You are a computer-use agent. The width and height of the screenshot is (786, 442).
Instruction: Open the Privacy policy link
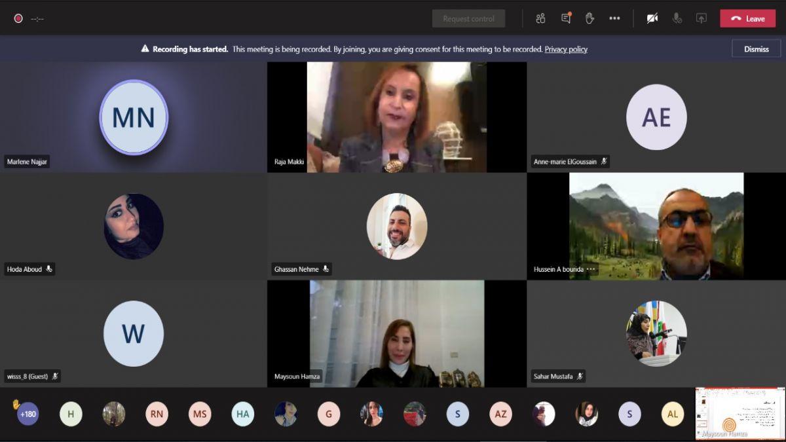(x=566, y=49)
